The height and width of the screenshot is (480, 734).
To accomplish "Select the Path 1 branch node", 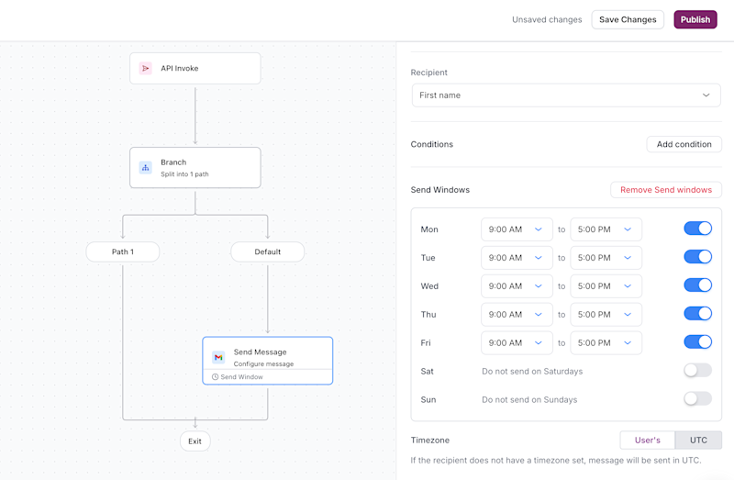I will coord(123,251).
